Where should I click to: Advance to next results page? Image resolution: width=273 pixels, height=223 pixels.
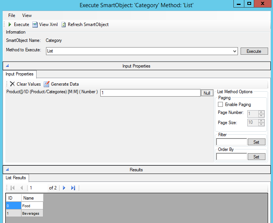click(x=64, y=188)
